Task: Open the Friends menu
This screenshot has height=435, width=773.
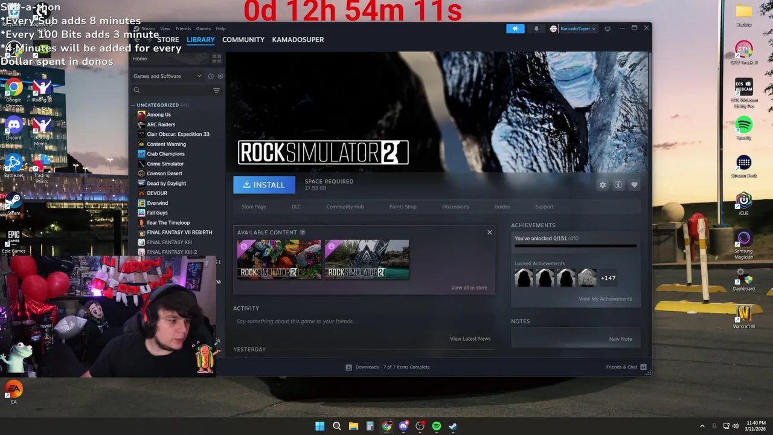Action: coord(183,28)
